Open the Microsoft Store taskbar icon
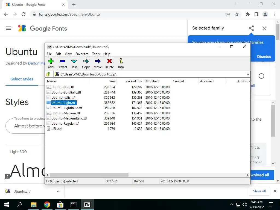This screenshot has width=280, height=210. coord(60,205)
